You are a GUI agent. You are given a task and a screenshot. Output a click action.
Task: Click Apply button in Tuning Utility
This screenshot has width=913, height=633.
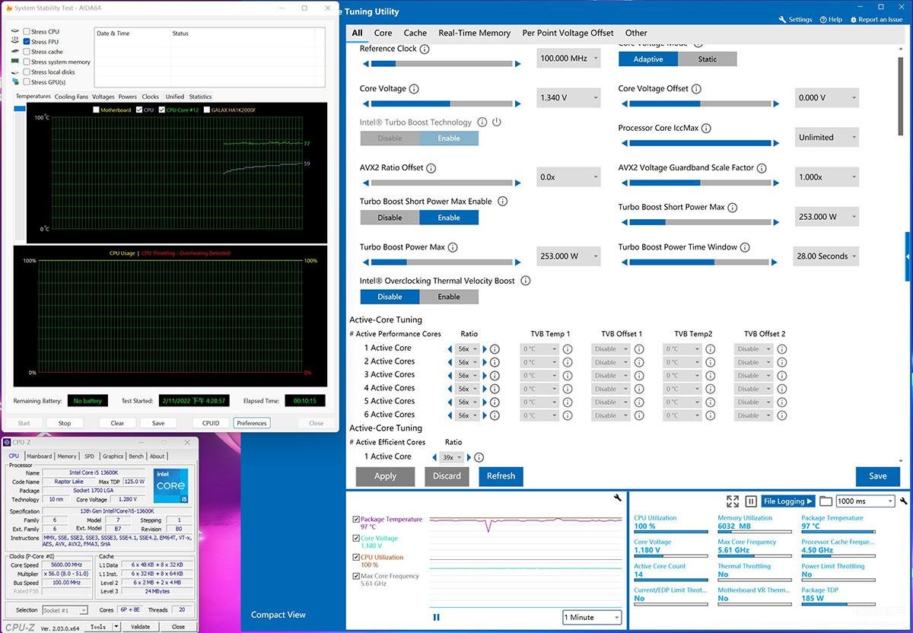click(x=385, y=476)
